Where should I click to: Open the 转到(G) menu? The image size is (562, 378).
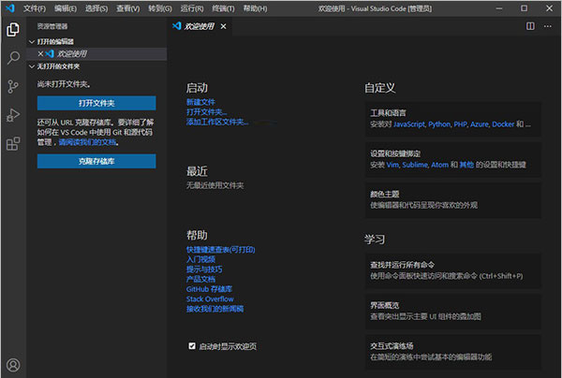coord(160,8)
